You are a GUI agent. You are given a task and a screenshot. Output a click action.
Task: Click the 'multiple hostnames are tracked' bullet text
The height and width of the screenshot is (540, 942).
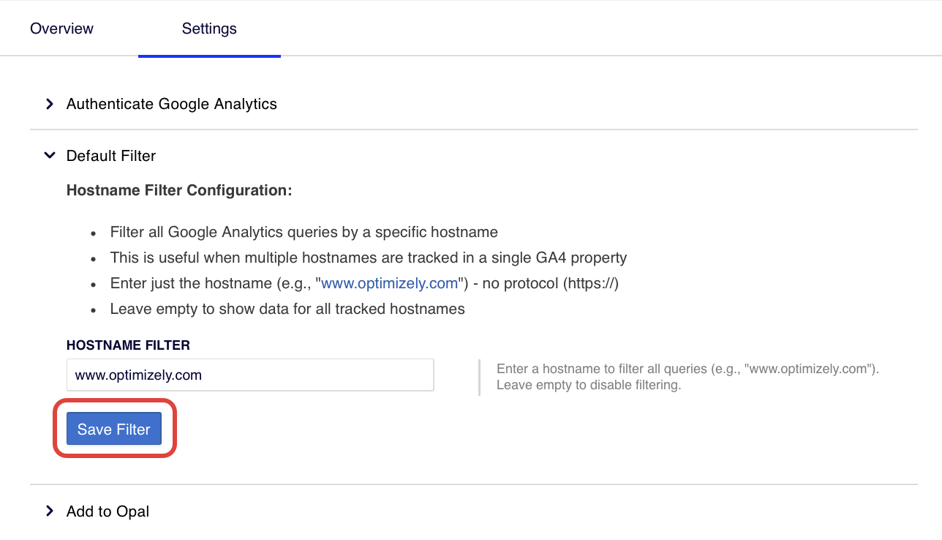(x=368, y=258)
